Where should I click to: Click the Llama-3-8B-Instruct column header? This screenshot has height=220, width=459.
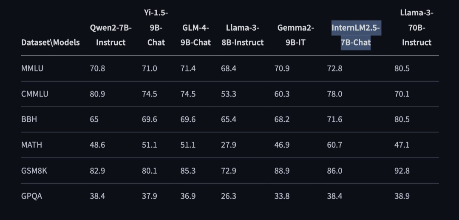pyautogui.click(x=242, y=35)
